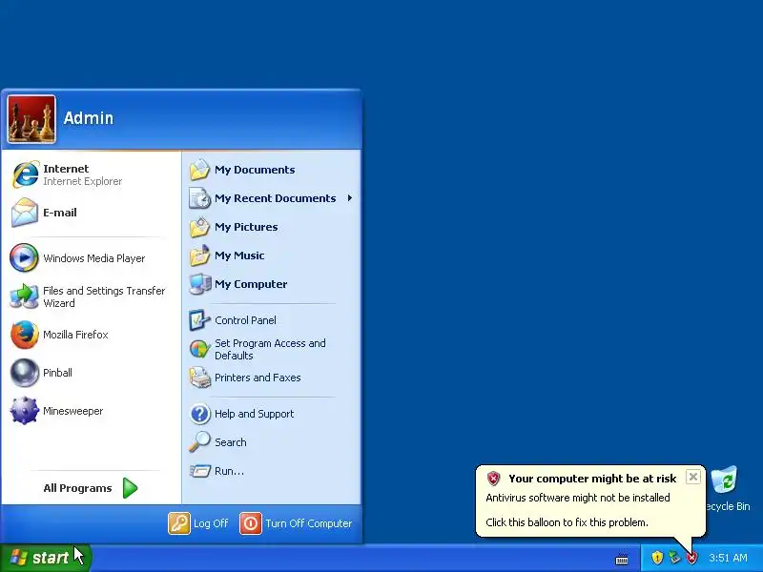Viewport: 763px width, 572px height.
Task: Click the yellow security shield tray icon
Action: 657,557
